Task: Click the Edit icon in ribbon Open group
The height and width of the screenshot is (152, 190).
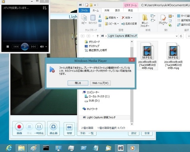Action: (x=170, y=21)
